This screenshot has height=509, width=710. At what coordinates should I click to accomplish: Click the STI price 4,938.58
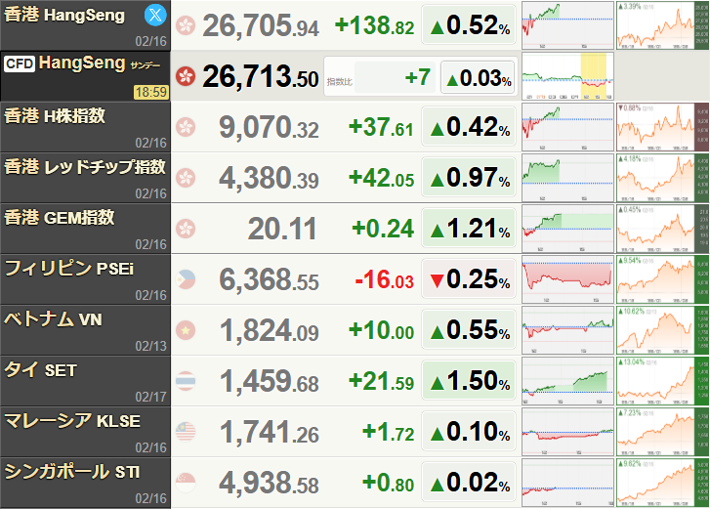[269, 483]
